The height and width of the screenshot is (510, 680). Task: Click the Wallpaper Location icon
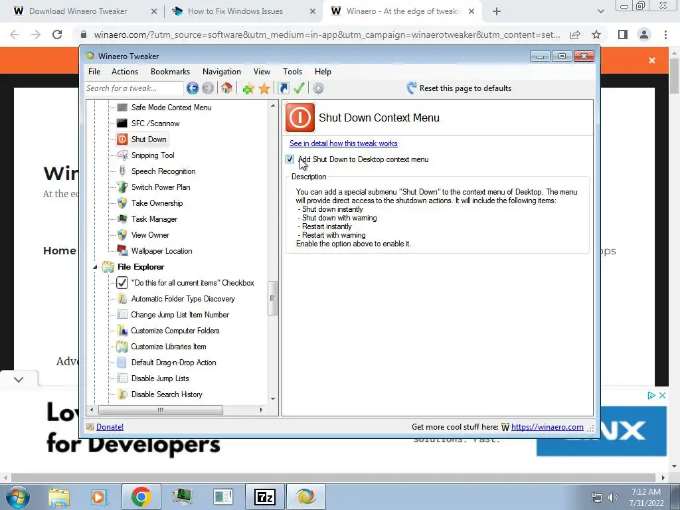(x=122, y=250)
